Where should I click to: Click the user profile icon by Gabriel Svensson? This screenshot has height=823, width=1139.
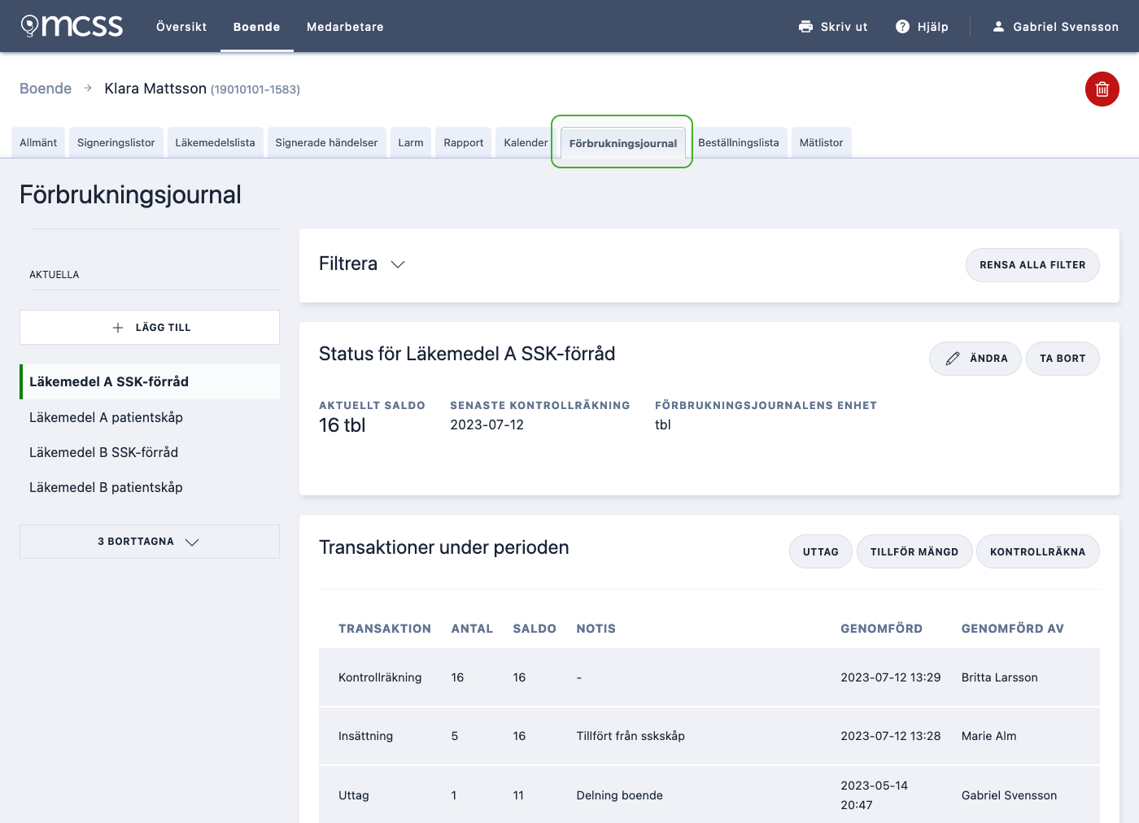pos(998,27)
